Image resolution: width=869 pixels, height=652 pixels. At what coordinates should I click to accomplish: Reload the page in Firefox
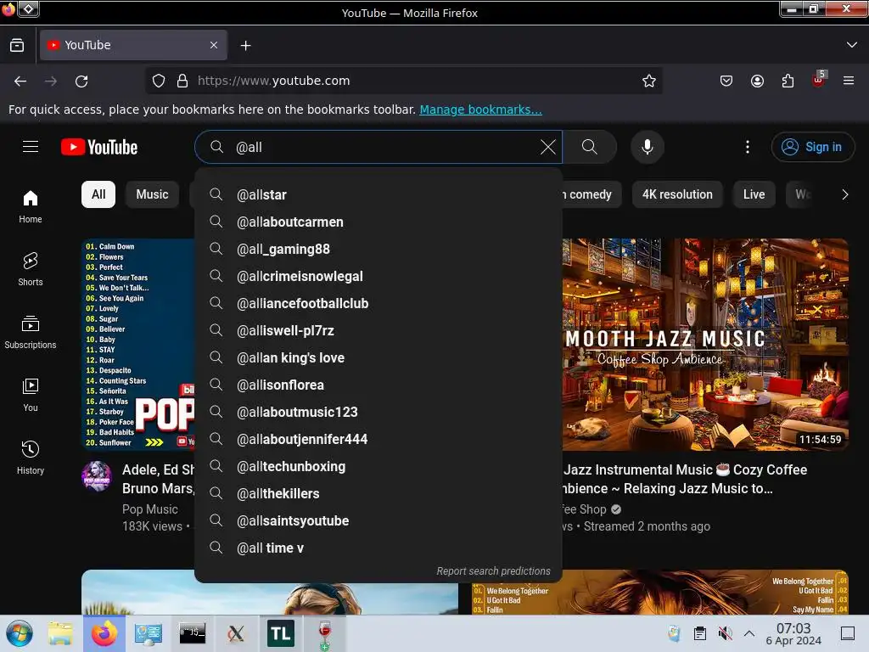[81, 81]
